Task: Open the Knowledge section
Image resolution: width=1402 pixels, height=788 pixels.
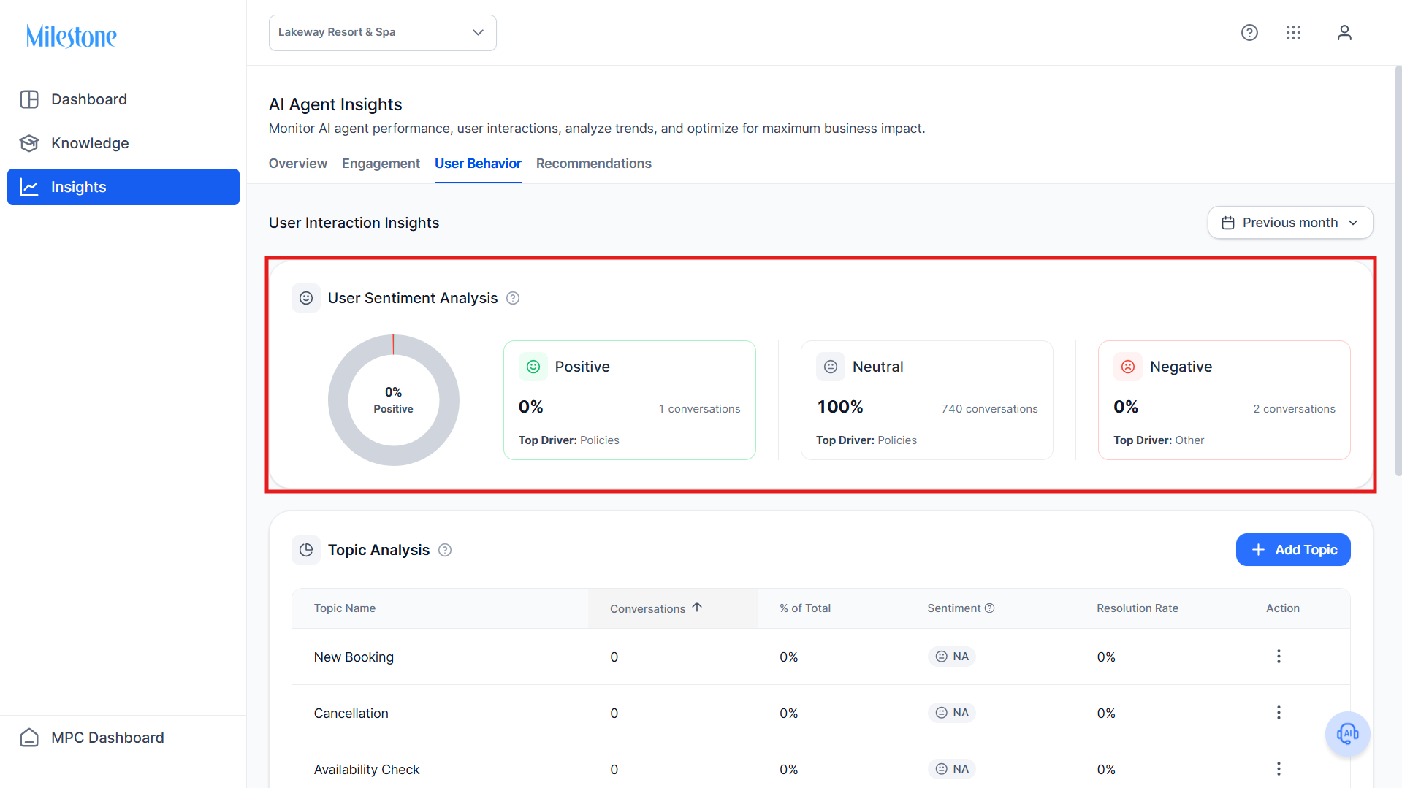Action: pyautogui.click(x=123, y=143)
